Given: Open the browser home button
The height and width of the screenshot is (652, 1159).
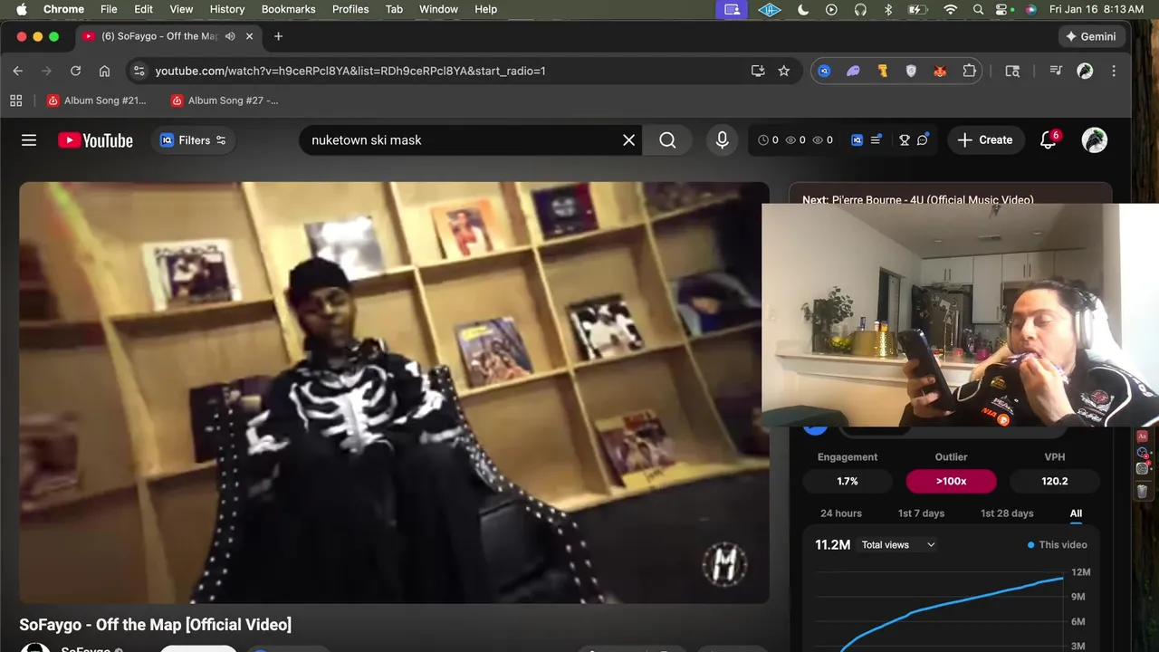Looking at the screenshot, I should tap(104, 71).
